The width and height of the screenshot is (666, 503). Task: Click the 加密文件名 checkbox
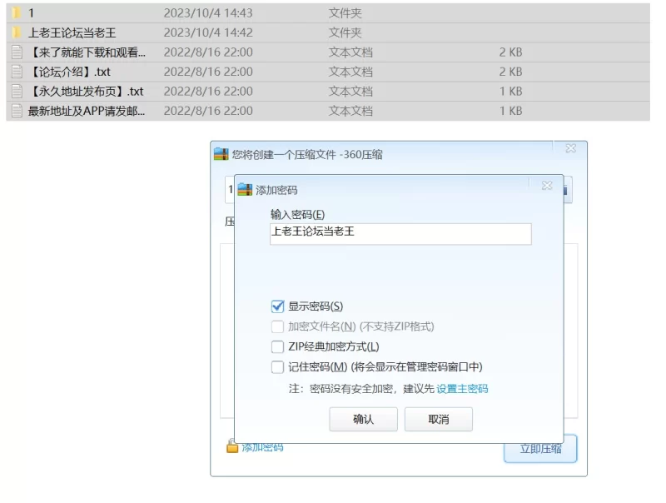[x=278, y=326]
